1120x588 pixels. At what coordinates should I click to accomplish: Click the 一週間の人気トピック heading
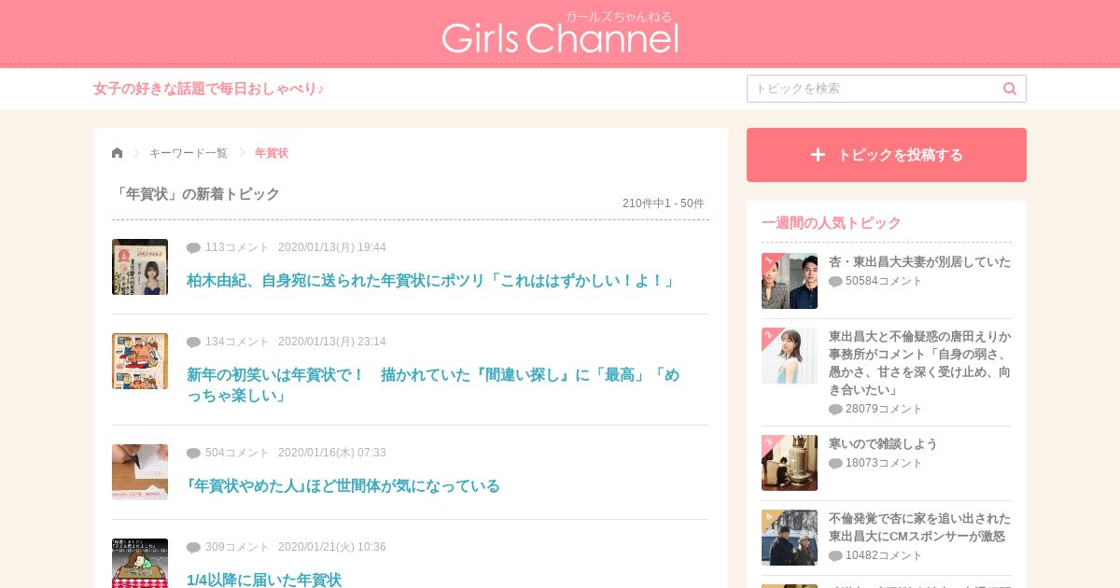pos(832,223)
